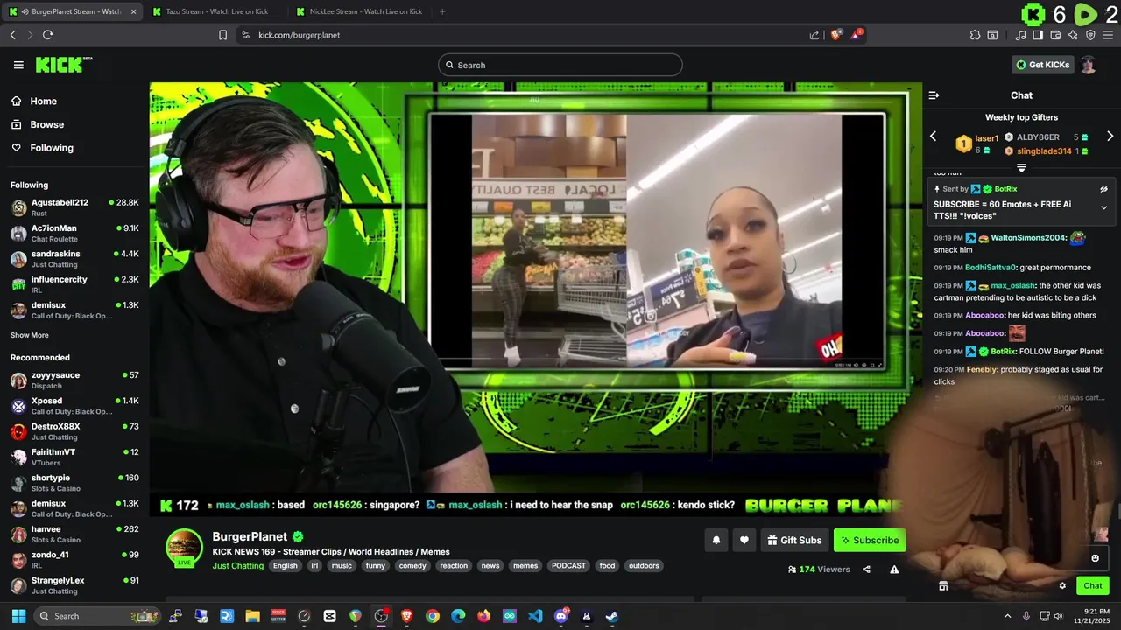This screenshot has width=1121, height=630.
Task: Bookmark this page icon
Action: click(222, 35)
